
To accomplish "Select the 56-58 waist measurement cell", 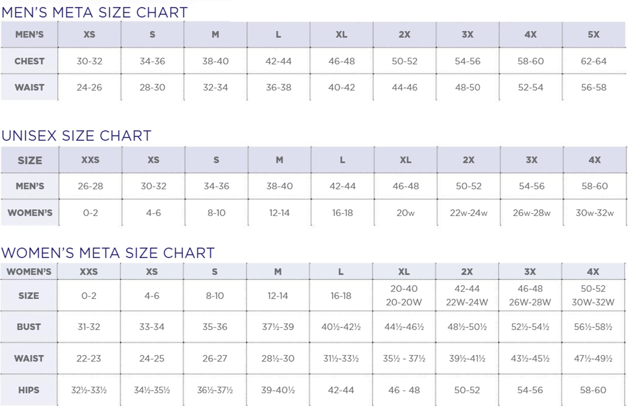I will coord(593,87).
